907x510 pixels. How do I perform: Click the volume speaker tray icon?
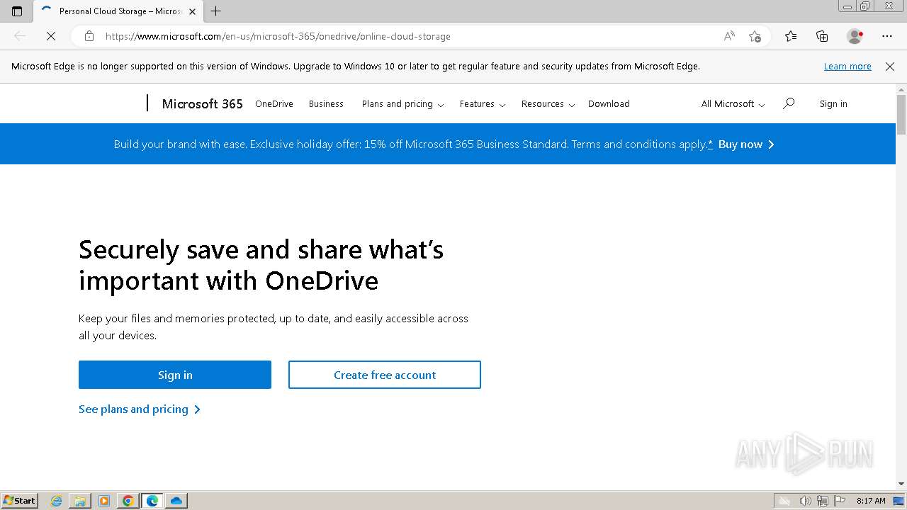(806, 501)
